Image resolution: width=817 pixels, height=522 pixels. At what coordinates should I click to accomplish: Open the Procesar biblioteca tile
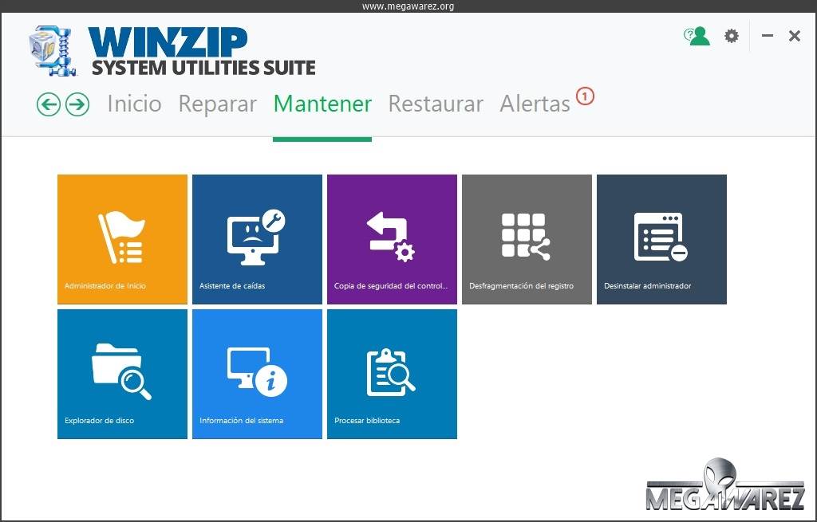[392, 375]
